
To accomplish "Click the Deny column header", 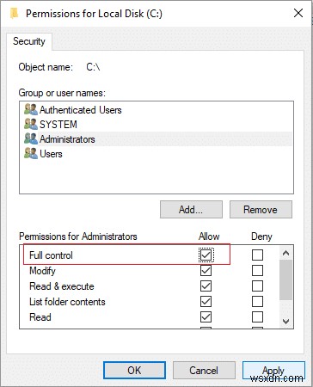I will (x=261, y=236).
